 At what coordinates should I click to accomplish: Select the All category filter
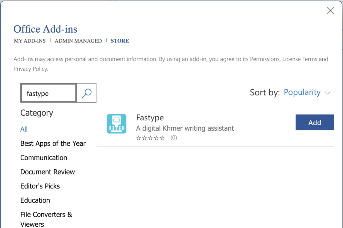coord(24,129)
